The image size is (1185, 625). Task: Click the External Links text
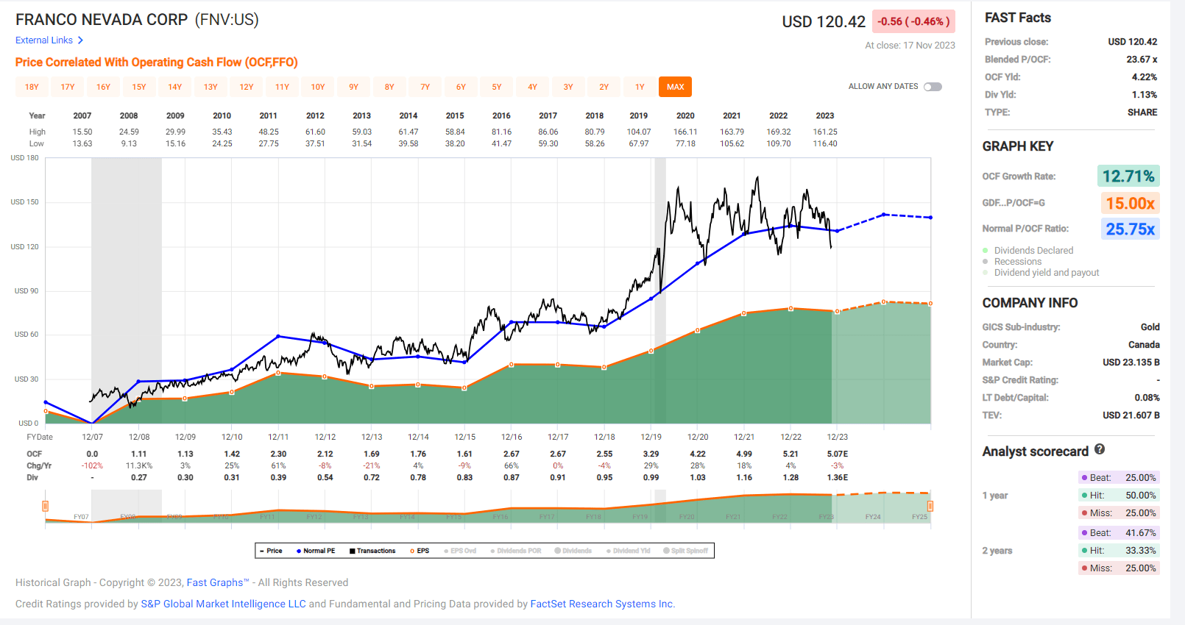[44, 40]
